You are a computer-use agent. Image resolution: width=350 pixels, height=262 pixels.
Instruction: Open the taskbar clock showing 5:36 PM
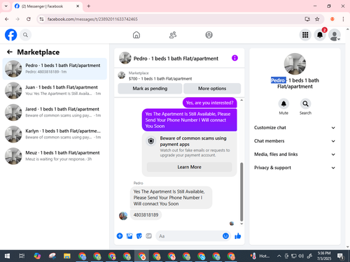(324, 256)
